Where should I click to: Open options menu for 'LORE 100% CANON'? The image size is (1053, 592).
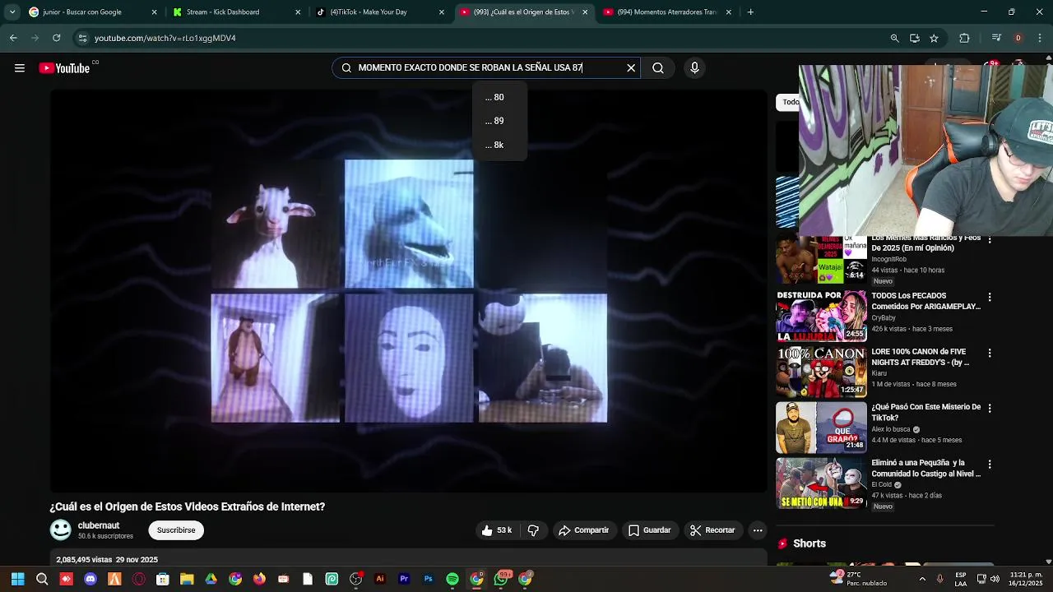990,353
